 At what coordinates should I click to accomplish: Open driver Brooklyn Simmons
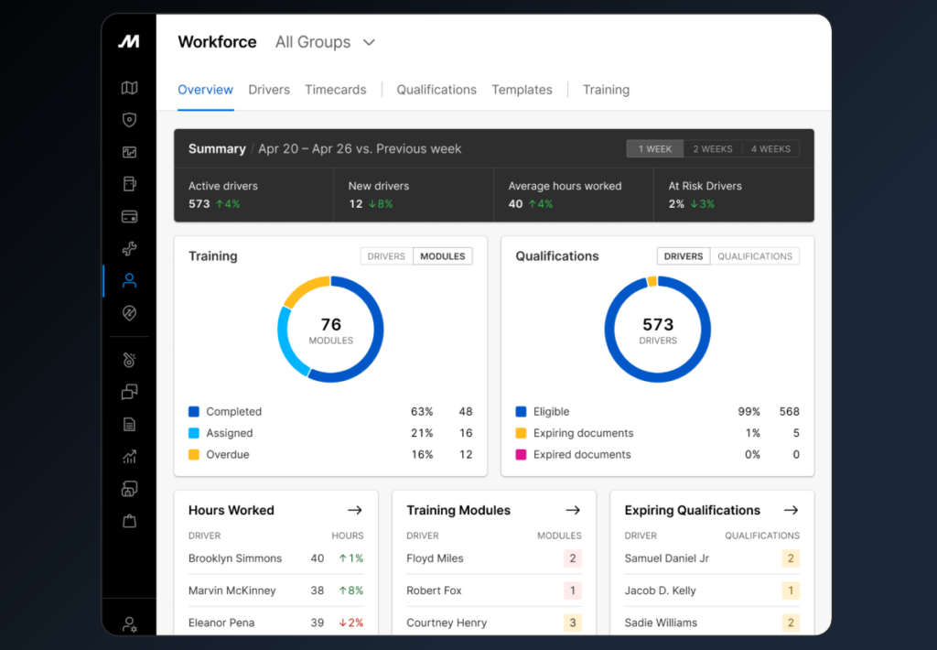(x=235, y=558)
